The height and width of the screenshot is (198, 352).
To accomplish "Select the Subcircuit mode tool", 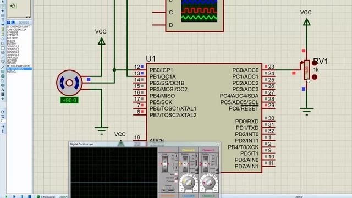I will pyautogui.click(x=3, y=29).
